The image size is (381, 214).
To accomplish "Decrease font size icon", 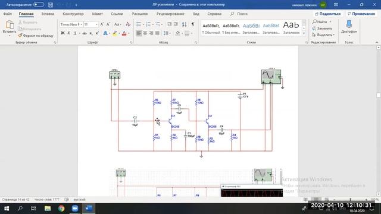I will (108, 24).
